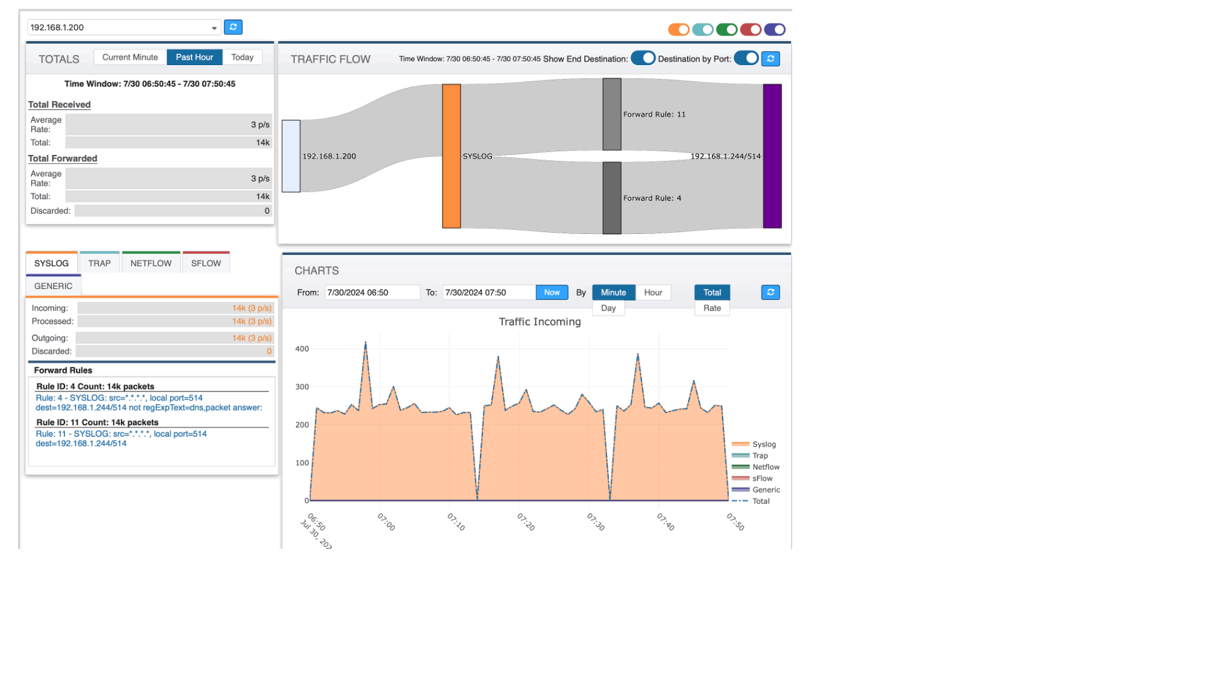Image resolution: width=1214 pixels, height=683 pixels.
Task: Click the Forward Rule 11 node
Action: (611, 114)
